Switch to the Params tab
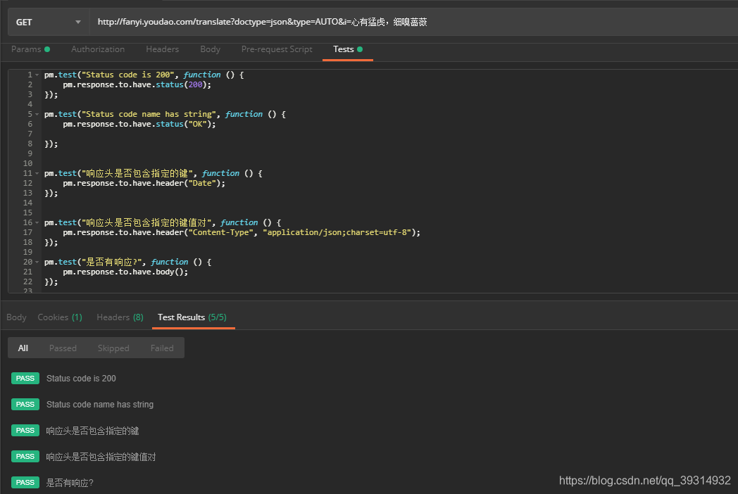Screen dimensions: 738x494 (x=30, y=49)
